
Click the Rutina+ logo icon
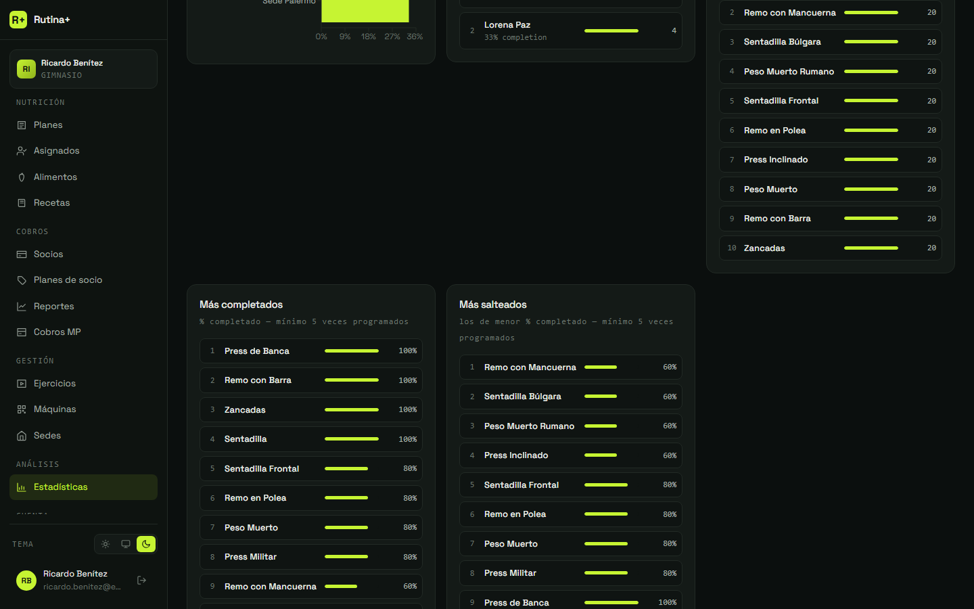click(x=18, y=20)
